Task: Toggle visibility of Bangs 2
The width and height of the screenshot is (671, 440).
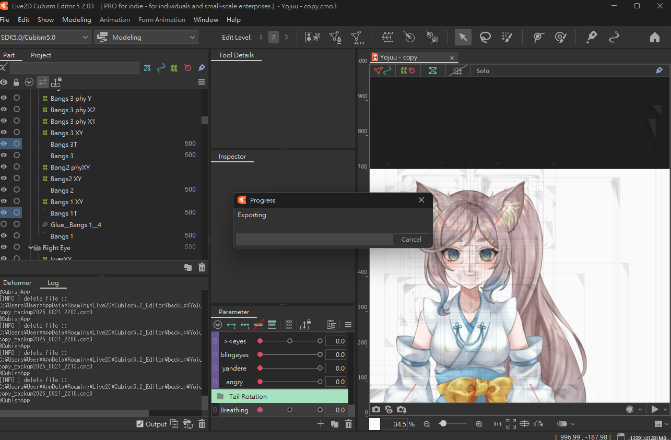Action: coord(4,189)
